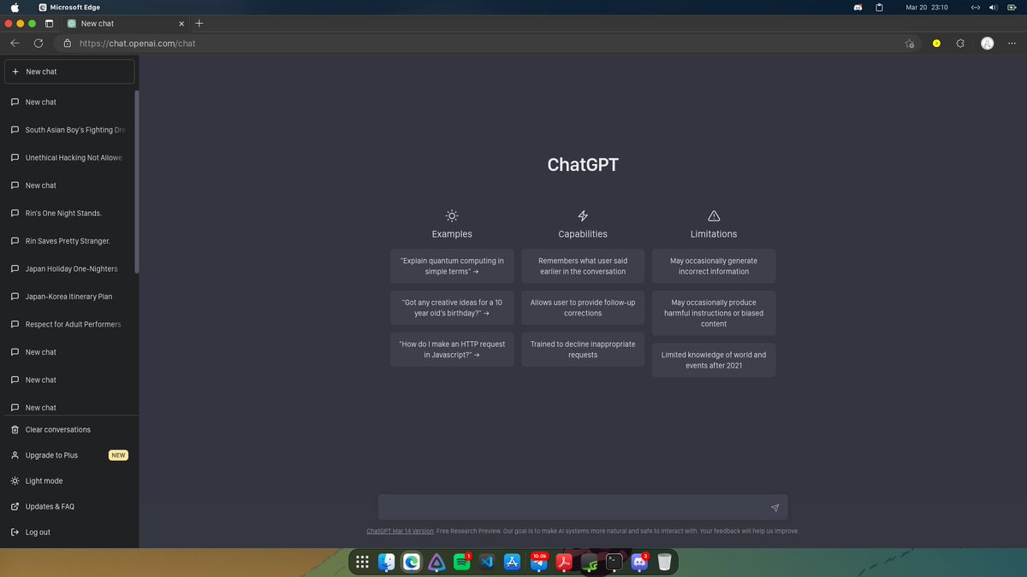The width and height of the screenshot is (1027, 577).
Task: Choose the Explain quantum computing example
Action: pyautogui.click(x=452, y=266)
